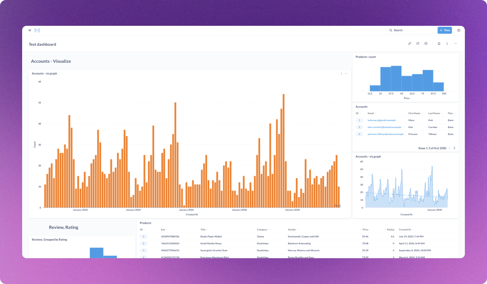
Task: Click ID pill 1 in Accounts table
Action: 359,120
